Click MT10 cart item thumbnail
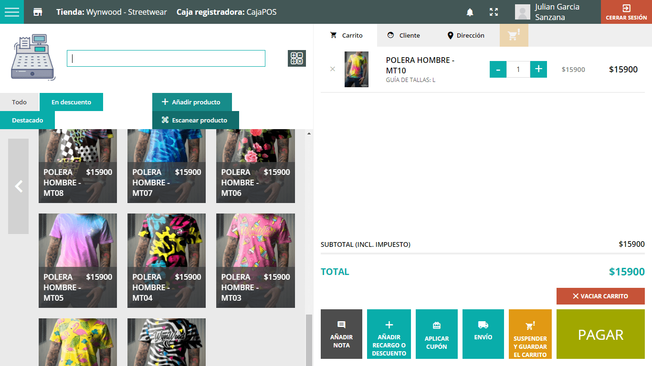 (357, 69)
